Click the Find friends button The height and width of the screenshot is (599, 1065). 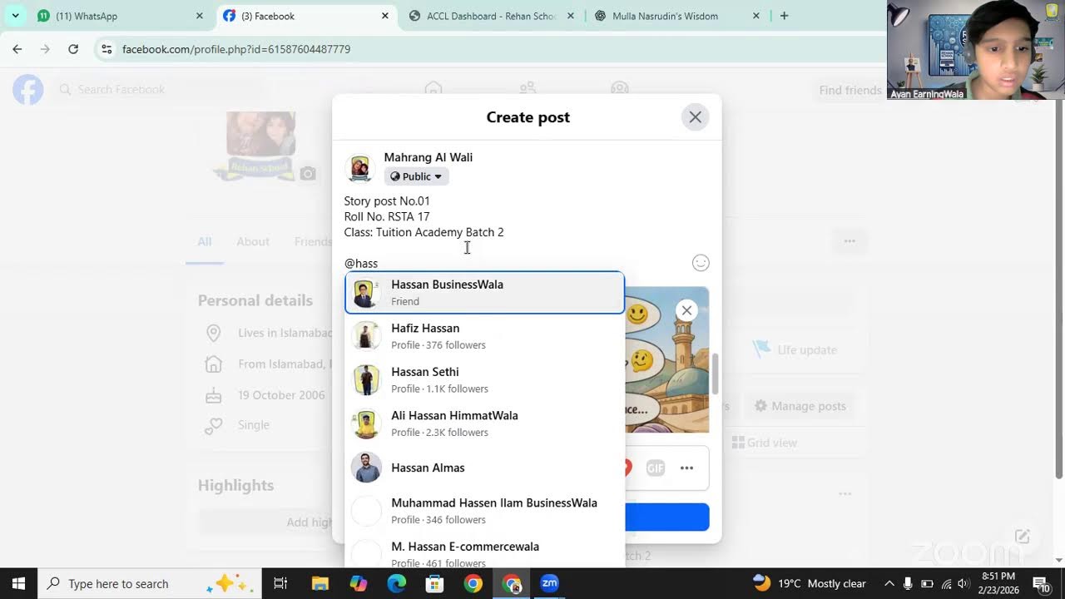[x=850, y=90]
